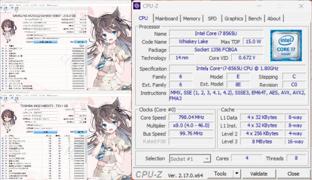The width and height of the screenshot is (312, 180).
Task: Switch to the Graphics tab
Action: coord(234,19)
